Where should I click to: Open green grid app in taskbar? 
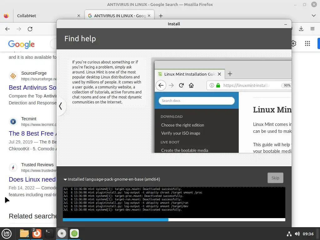click(x=74, y=233)
